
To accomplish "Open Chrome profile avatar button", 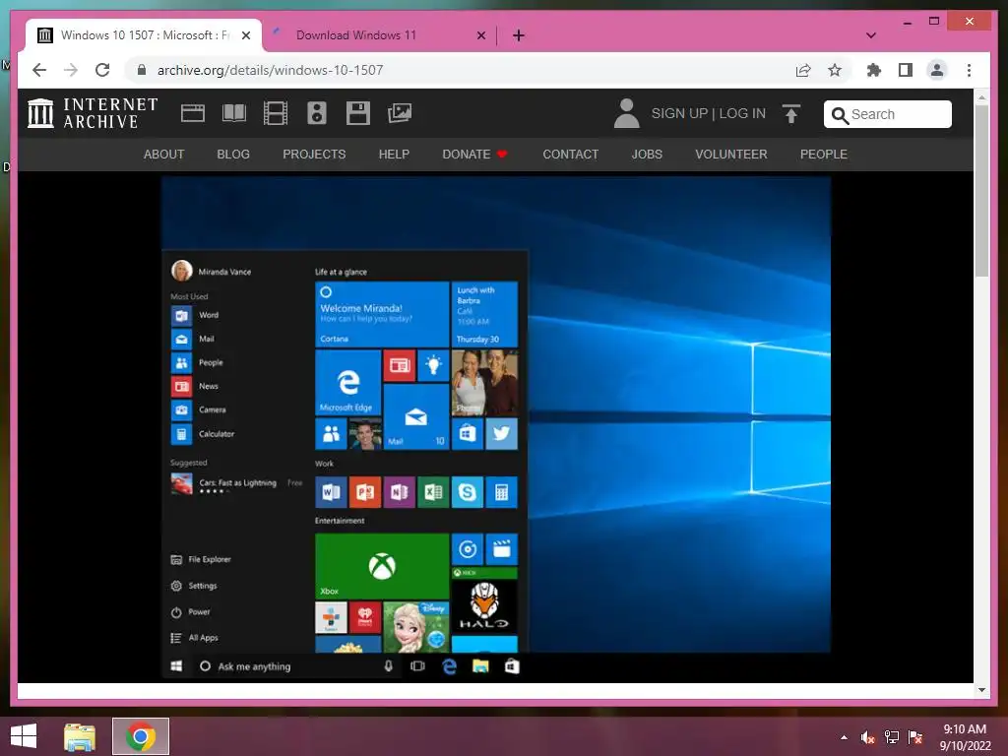I will (937, 70).
